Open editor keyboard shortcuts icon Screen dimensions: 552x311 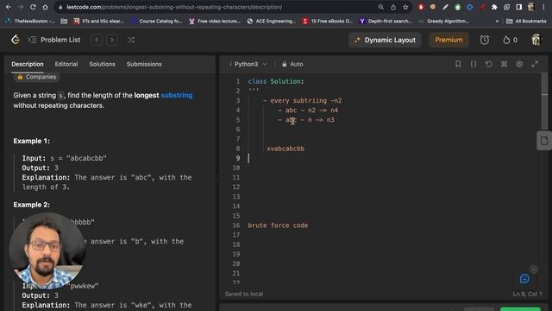[x=504, y=64]
